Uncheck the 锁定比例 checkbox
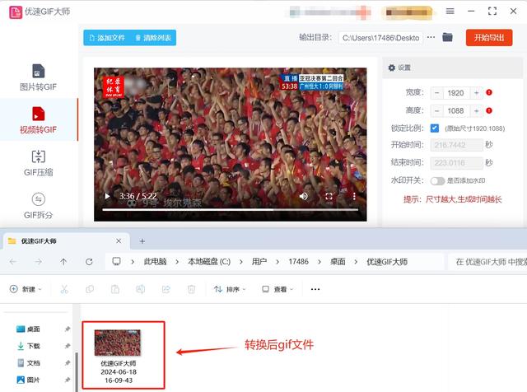The width and height of the screenshot is (527, 392). [435, 128]
